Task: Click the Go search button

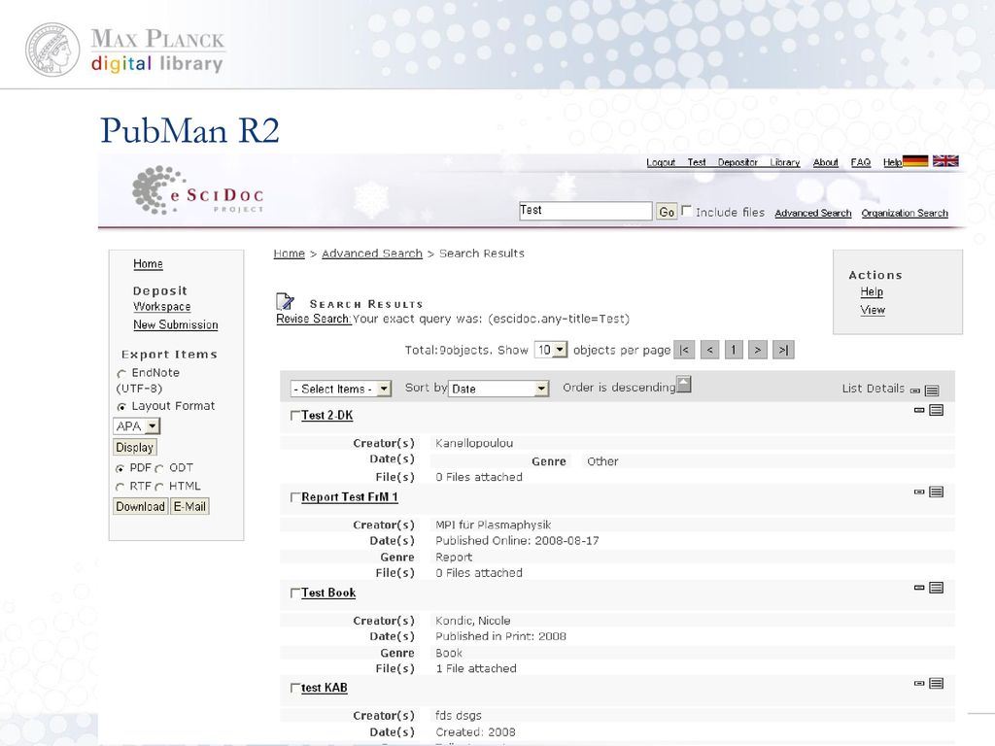Action: pos(667,212)
